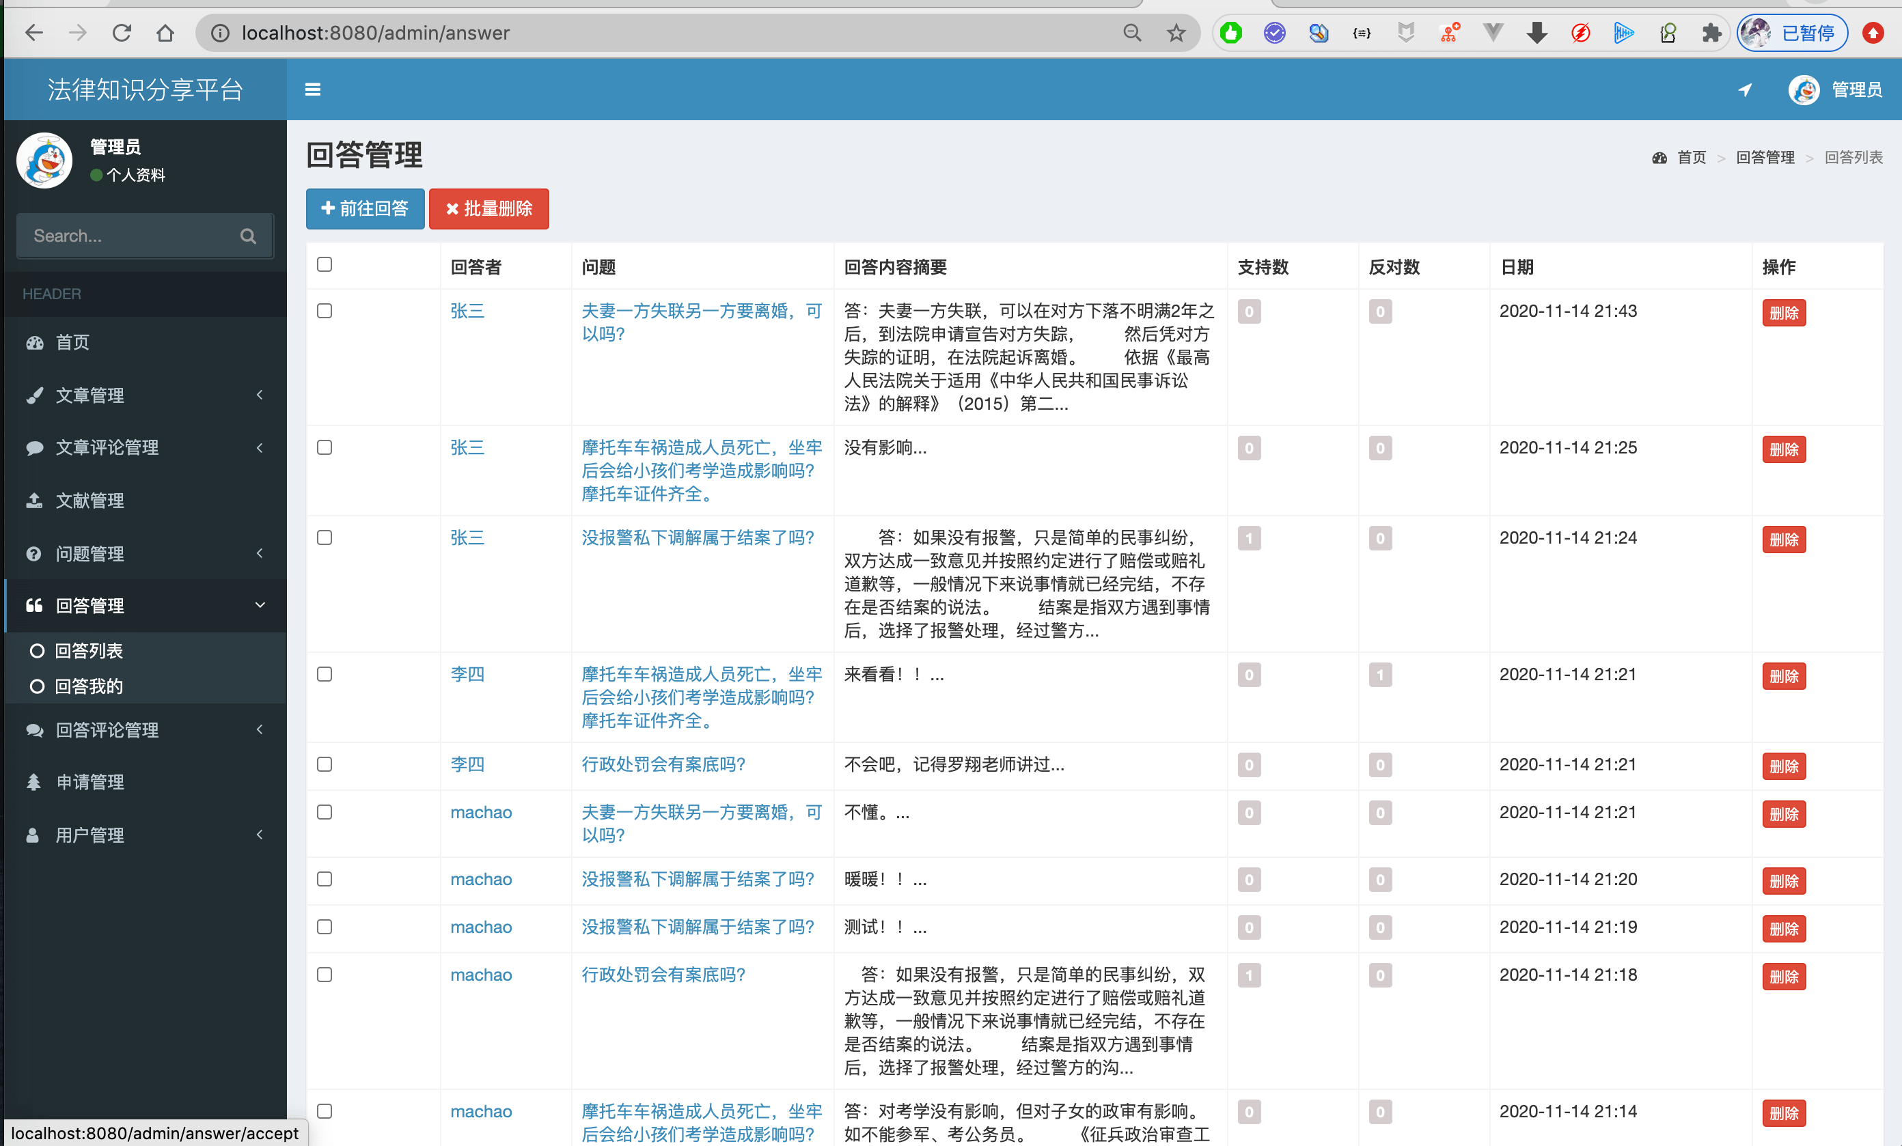The height and width of the screenshot is (1146, 1902).
Task: Bookmark page with the star icon
Action: tap(1176, 33)
